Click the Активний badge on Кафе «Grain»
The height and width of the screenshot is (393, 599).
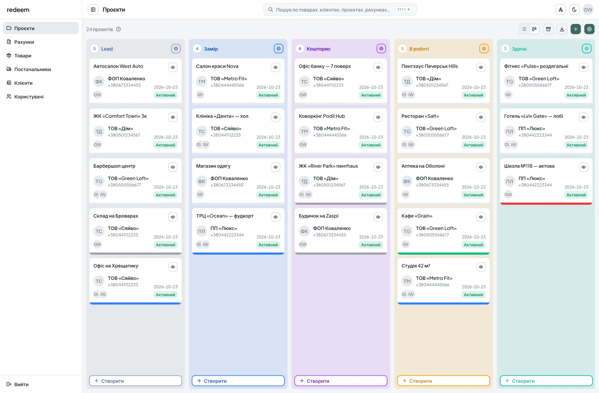pos(474,245)
